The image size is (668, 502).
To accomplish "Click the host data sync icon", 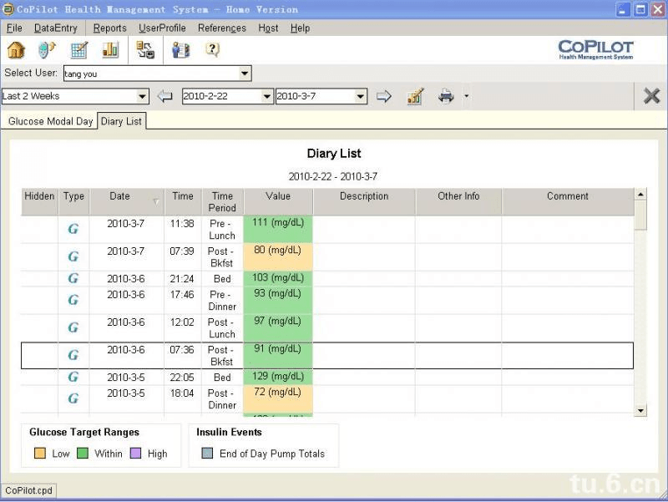I will [145, 50].
